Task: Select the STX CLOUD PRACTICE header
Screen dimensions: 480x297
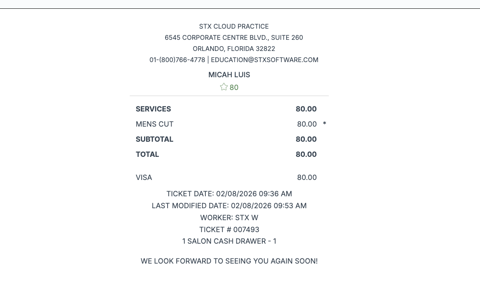Action: click(x=234, y=26)
